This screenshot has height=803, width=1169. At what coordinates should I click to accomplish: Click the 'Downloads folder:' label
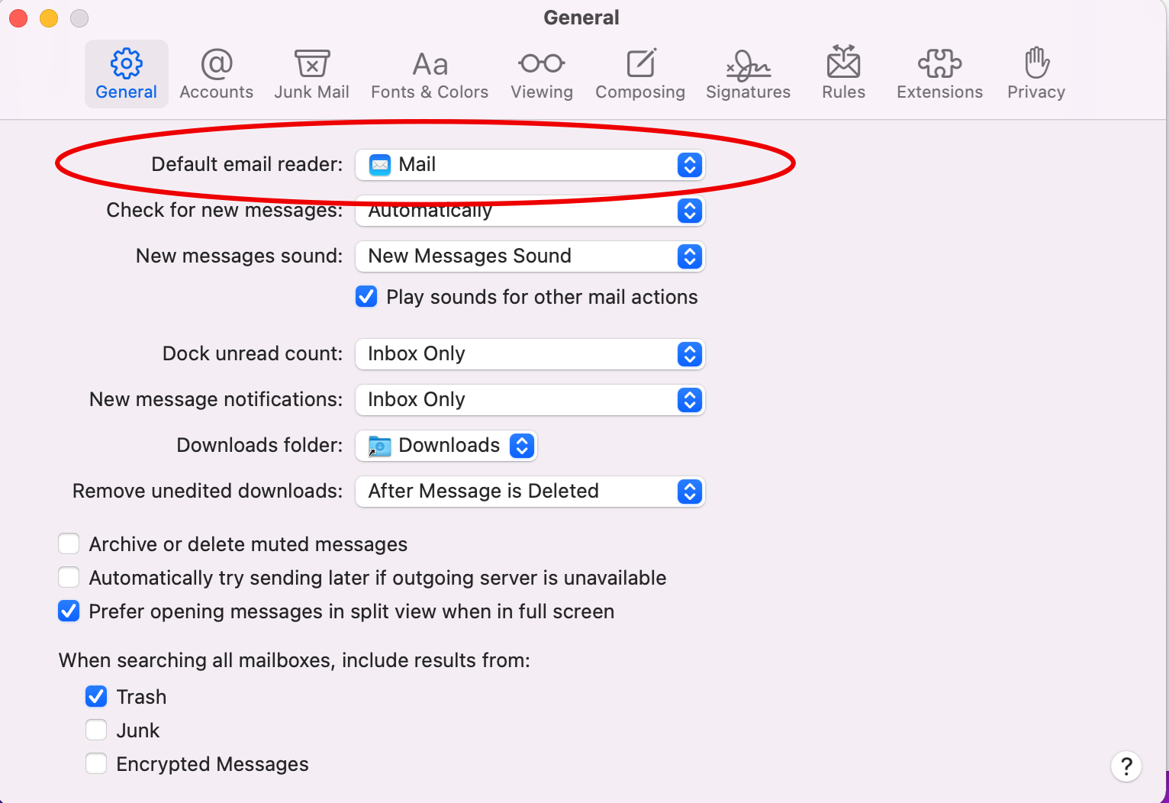coord(259,445)
